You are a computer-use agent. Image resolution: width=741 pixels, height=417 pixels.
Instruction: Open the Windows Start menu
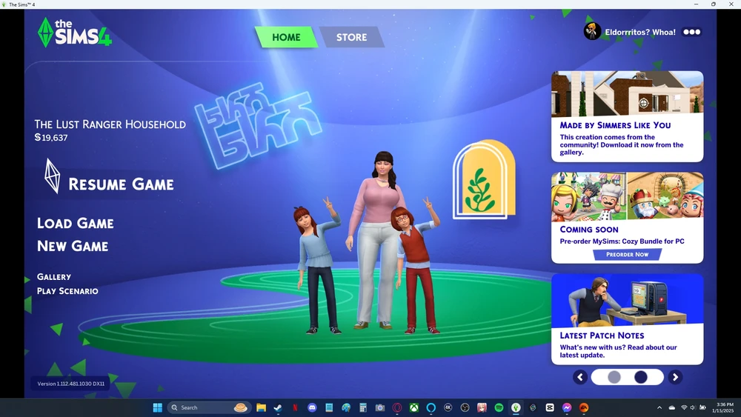(157, 407)
